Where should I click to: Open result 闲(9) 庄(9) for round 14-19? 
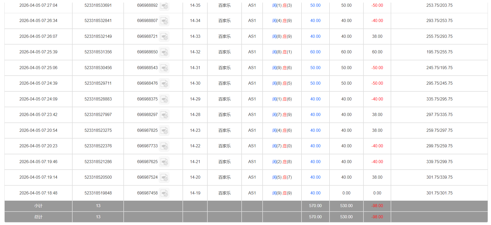pyautogui.click(x=282, y=193)
